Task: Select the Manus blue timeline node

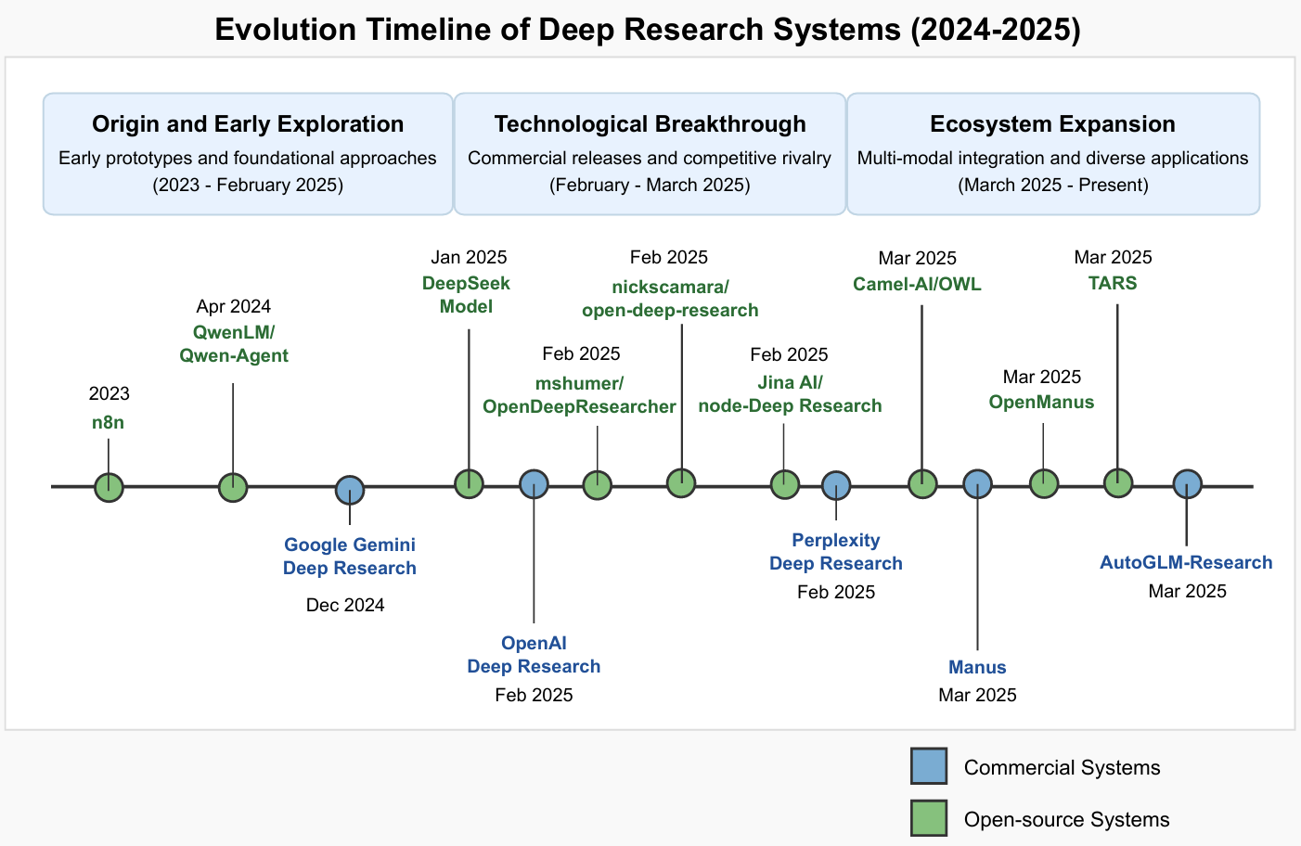Action: click(x=977, y=484)
